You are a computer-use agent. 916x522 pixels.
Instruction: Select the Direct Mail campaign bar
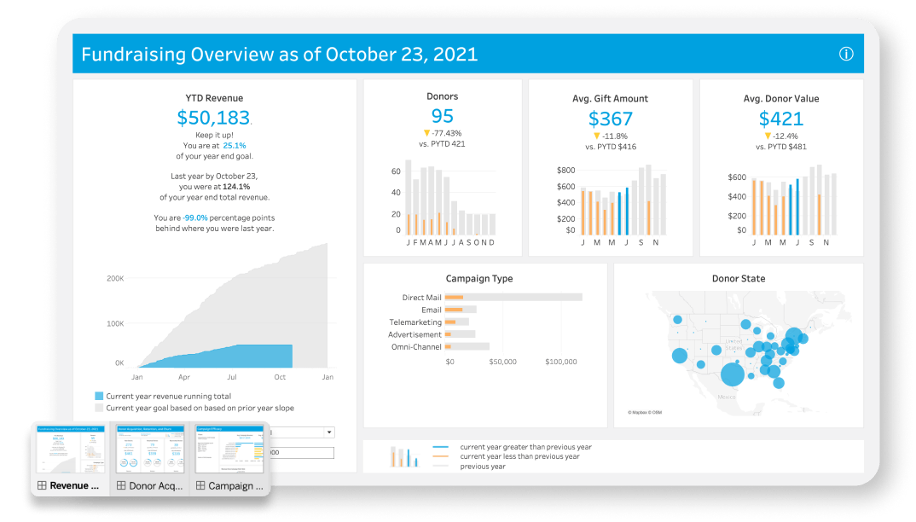click(515, 298)
